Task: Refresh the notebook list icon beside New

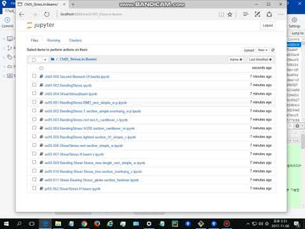Action: (x=273, y=50)
